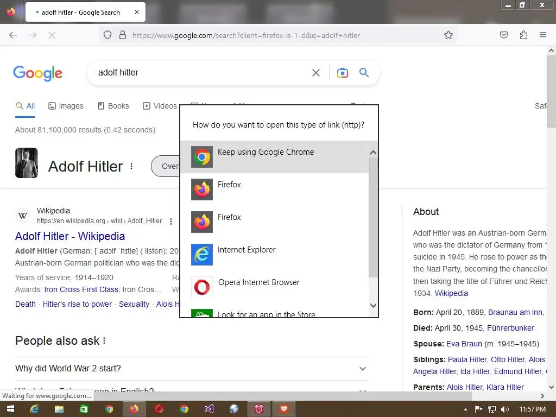Open Wikipedia link in About panel

451,293
